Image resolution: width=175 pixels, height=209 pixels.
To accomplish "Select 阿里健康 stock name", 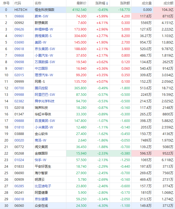I will pyautogui.click(x=41, y=193).
